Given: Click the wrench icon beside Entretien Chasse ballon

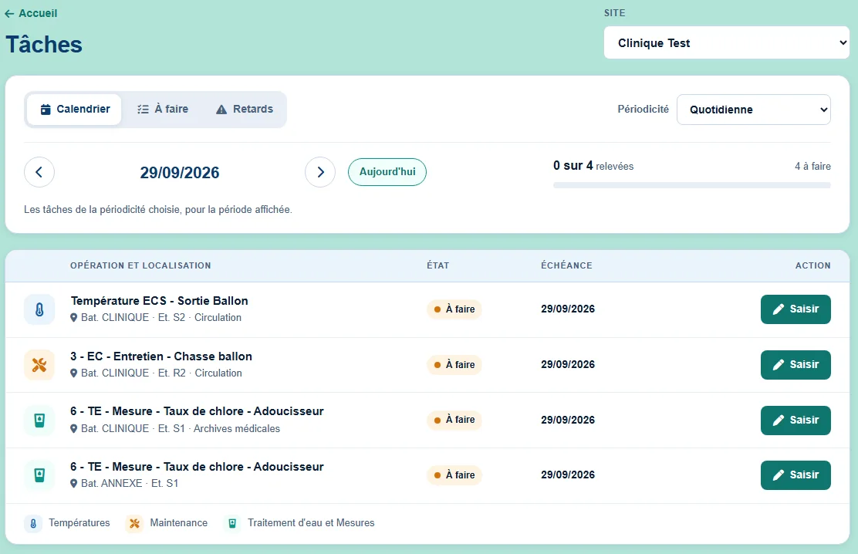Looking at the screenshot, I should pyautogui.click(x=39, y=365).
